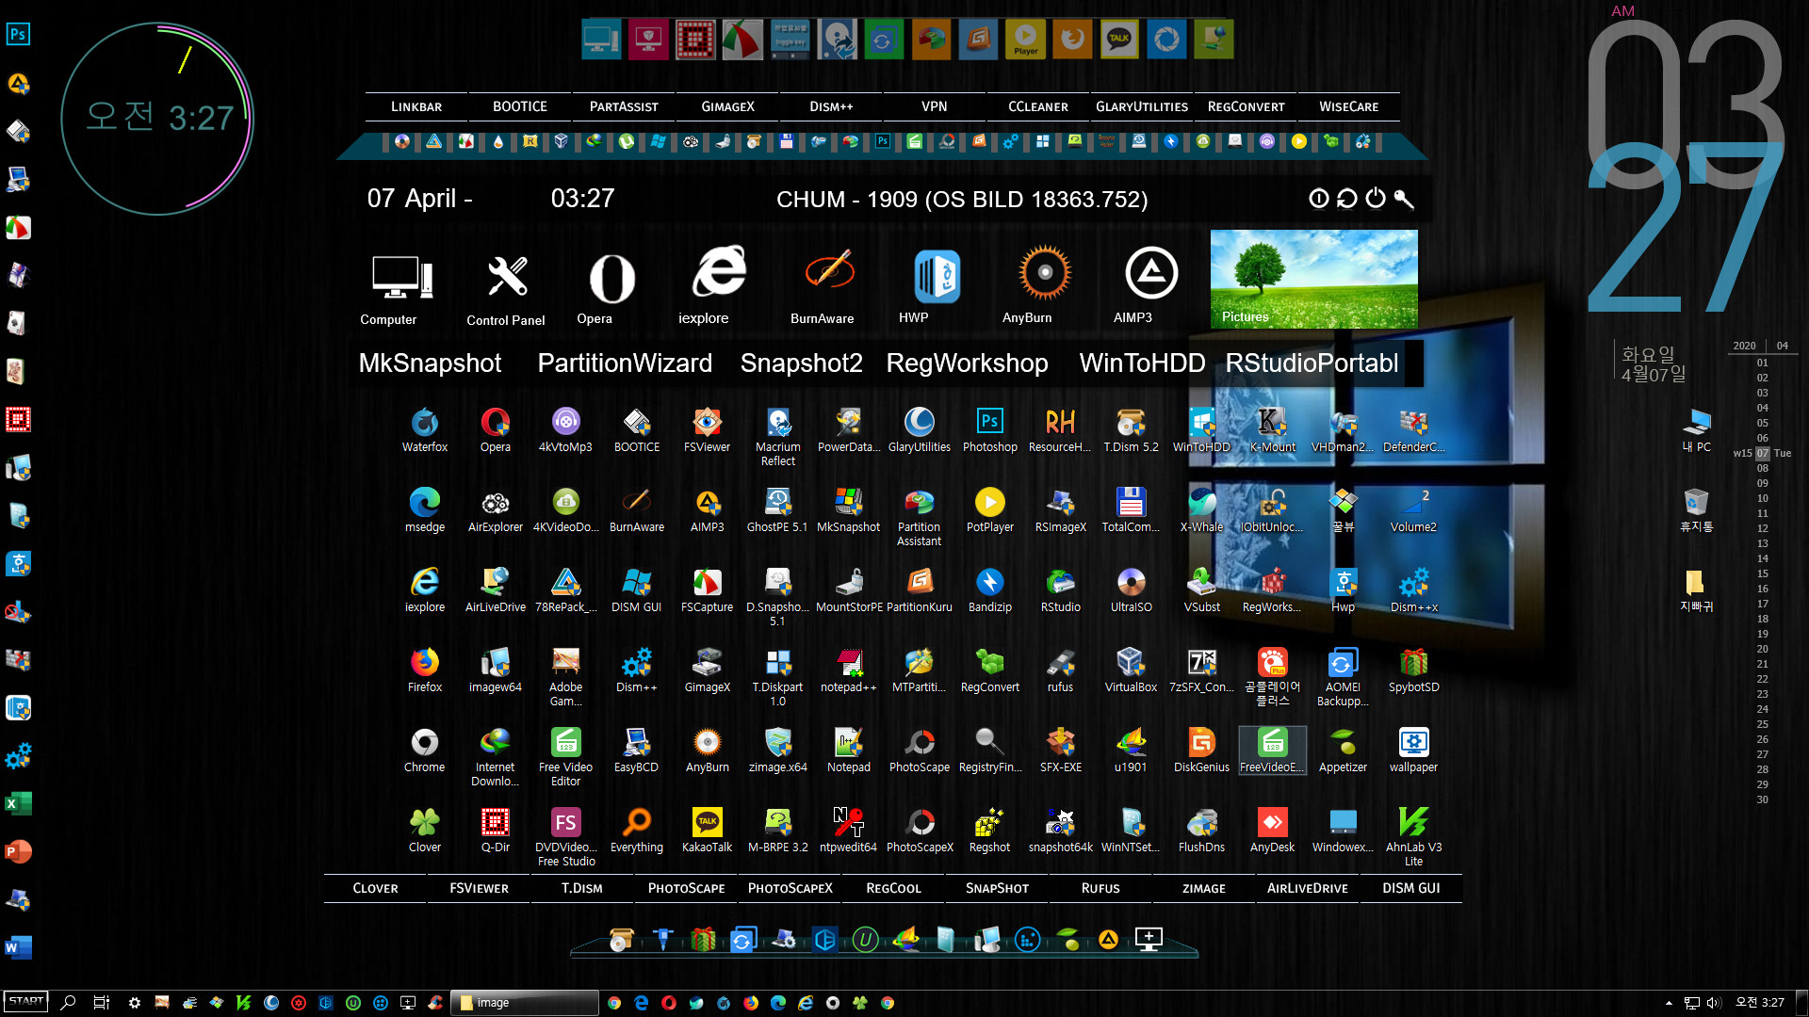Click the volume speaker tray icon
This screenshot has height=1017, width=1809.
1714,1003
